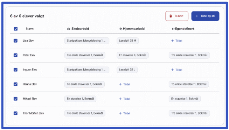Click the red trash icon in Ta bort

[170, 16]
